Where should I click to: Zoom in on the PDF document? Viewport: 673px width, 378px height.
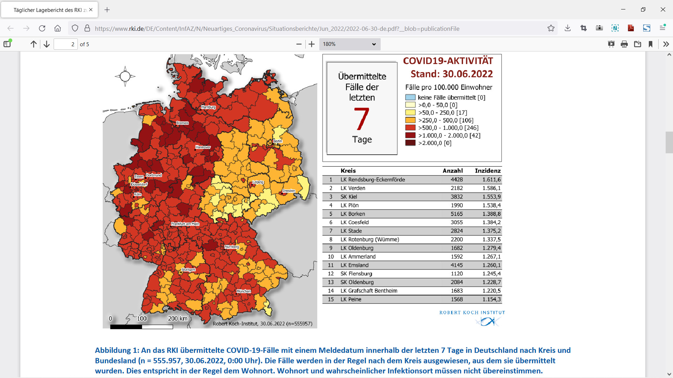click(312, 44)
